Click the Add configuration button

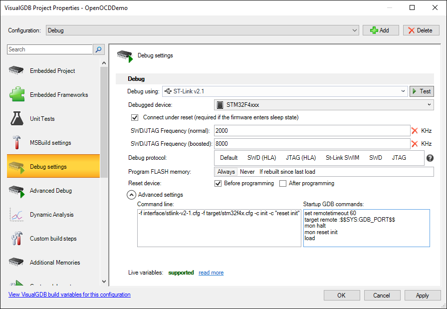[381, 30]
